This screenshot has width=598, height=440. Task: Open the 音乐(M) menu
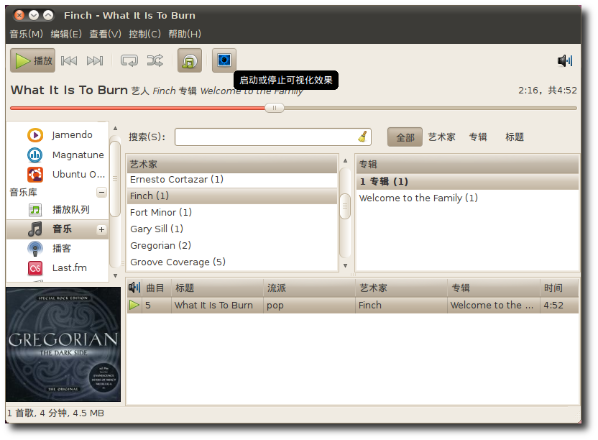(x=27, y=34)
